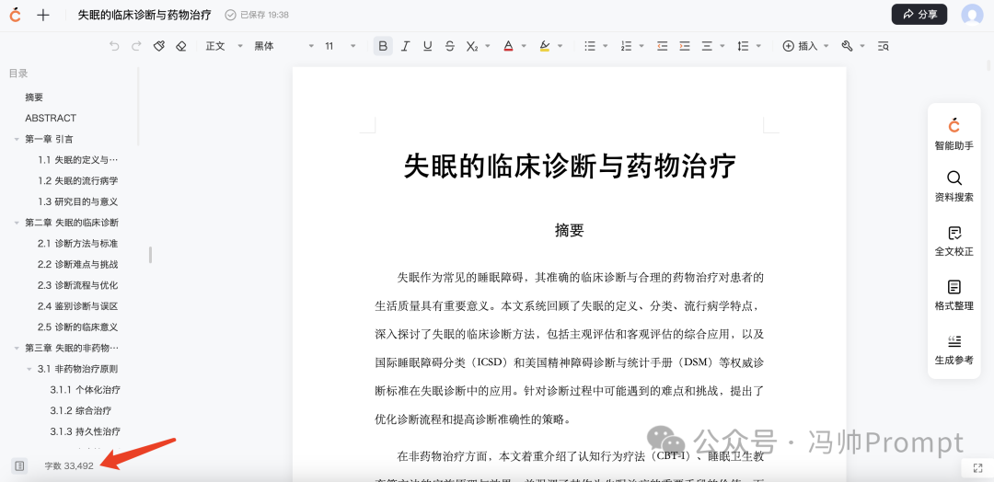
Task: Run 全文校正 full-text proofreading
Action: [954, 239]
